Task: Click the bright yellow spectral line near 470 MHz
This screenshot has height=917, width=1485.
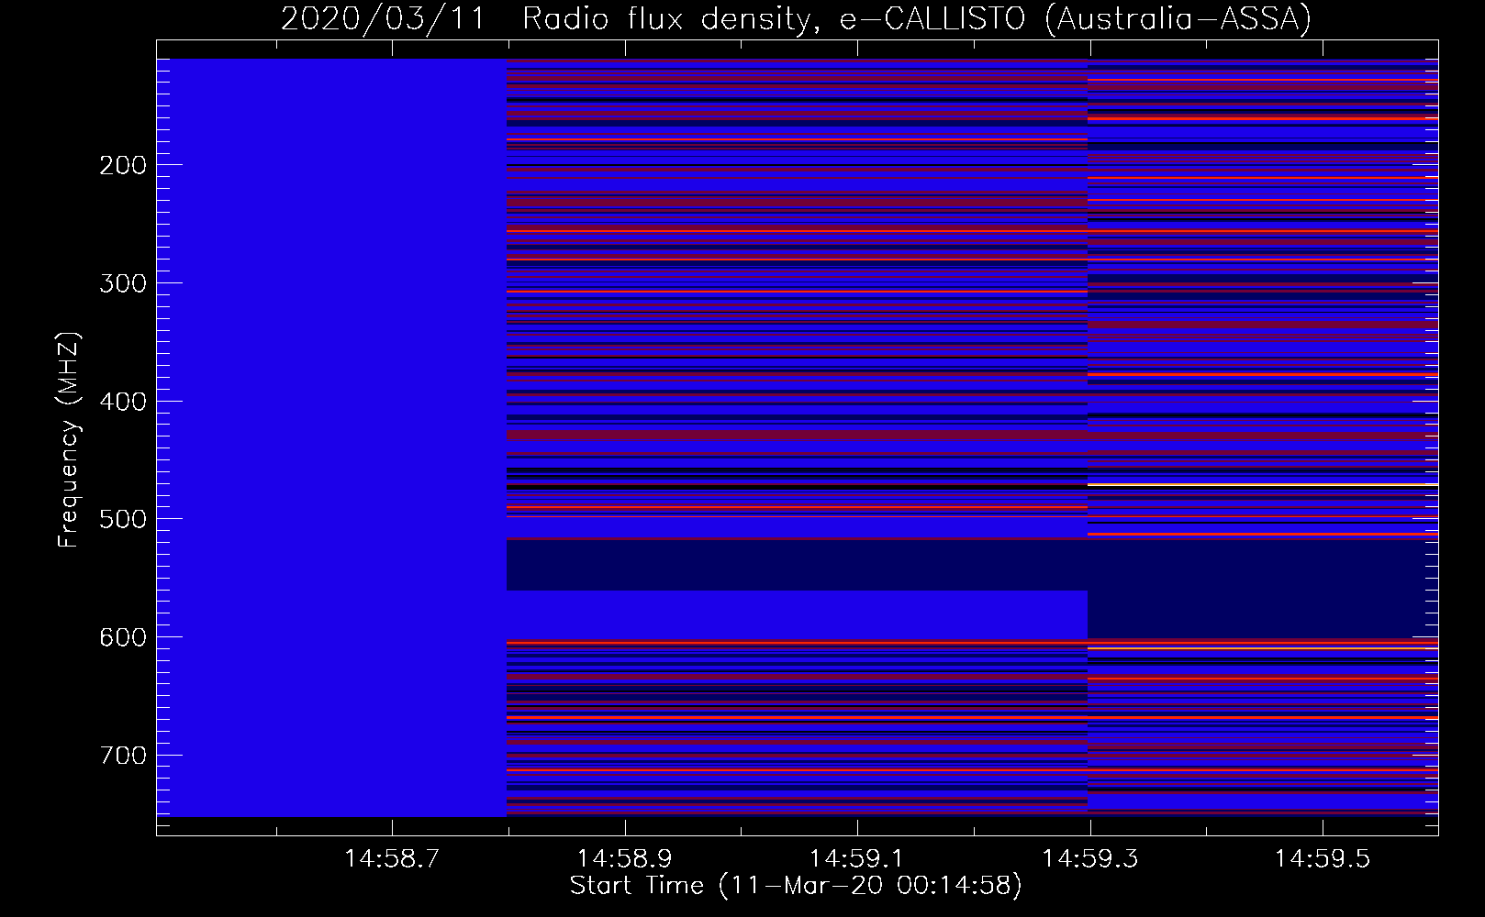Action: 1263,484
